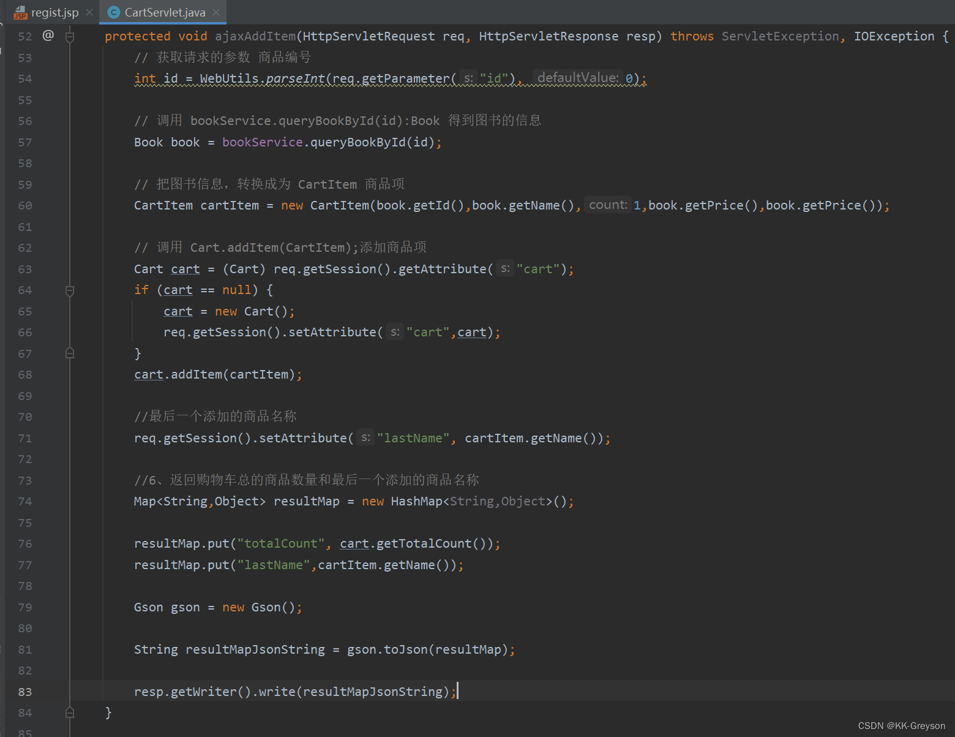Click the @ gutter icon on line 52
The image size is (955, 737).
48,36
